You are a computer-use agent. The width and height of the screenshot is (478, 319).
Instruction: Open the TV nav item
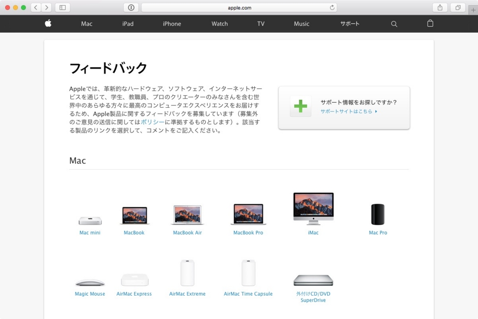pos(260,24)
